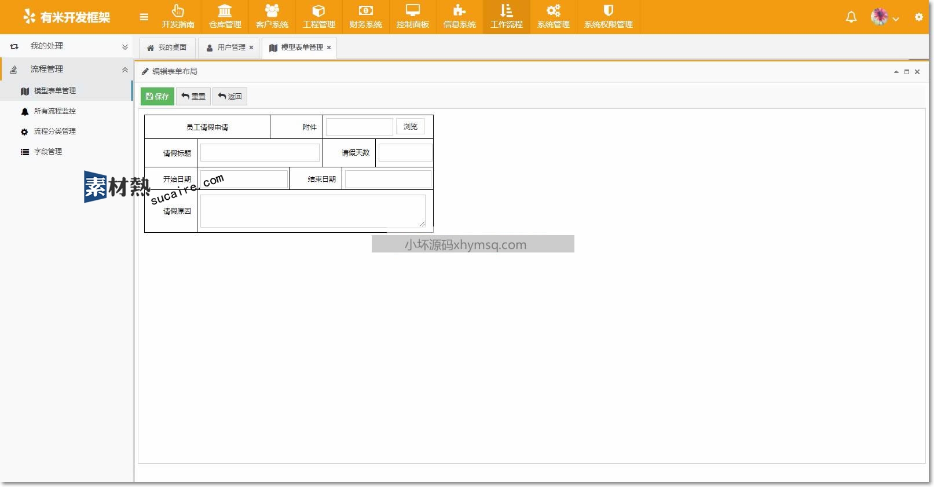Click the 浏览 browse button
This screenshot has width=934, height=487.
[410, 127]
